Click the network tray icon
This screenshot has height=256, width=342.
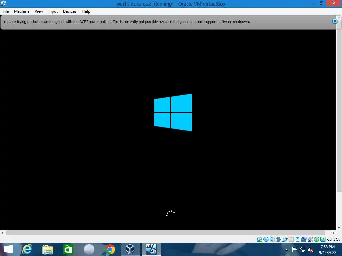coord(303,250)
